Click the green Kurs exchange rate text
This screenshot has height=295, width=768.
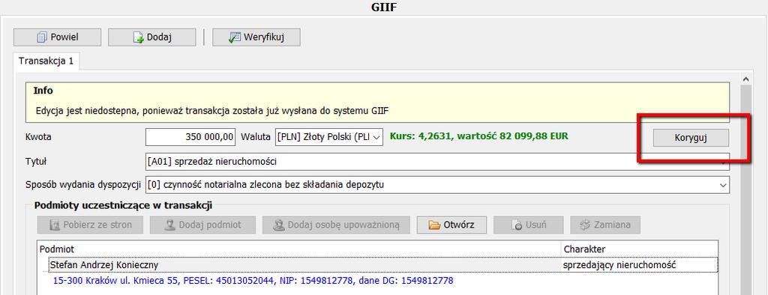pos(479,136)
